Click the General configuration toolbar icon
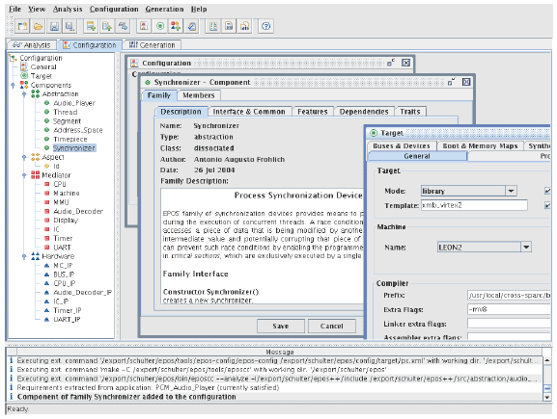This screenshot has width=557, height=419. pyautogui.click(x=144, y=26)
